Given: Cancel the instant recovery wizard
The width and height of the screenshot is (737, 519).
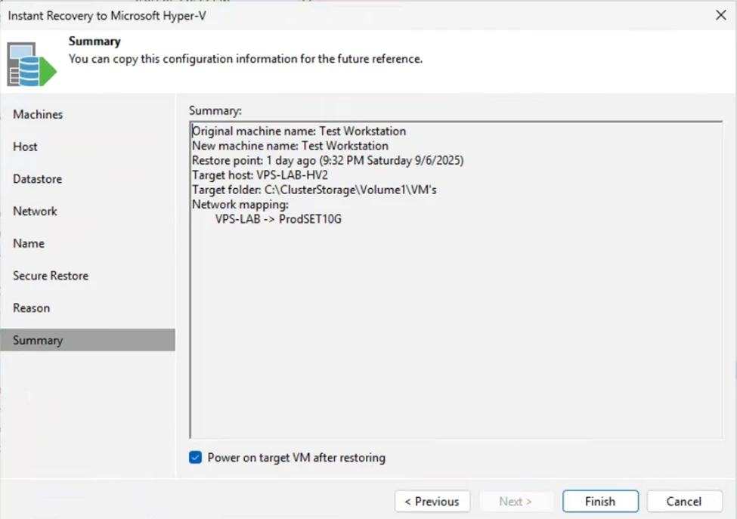Looking at the screenshot, I should coord(684,501).
